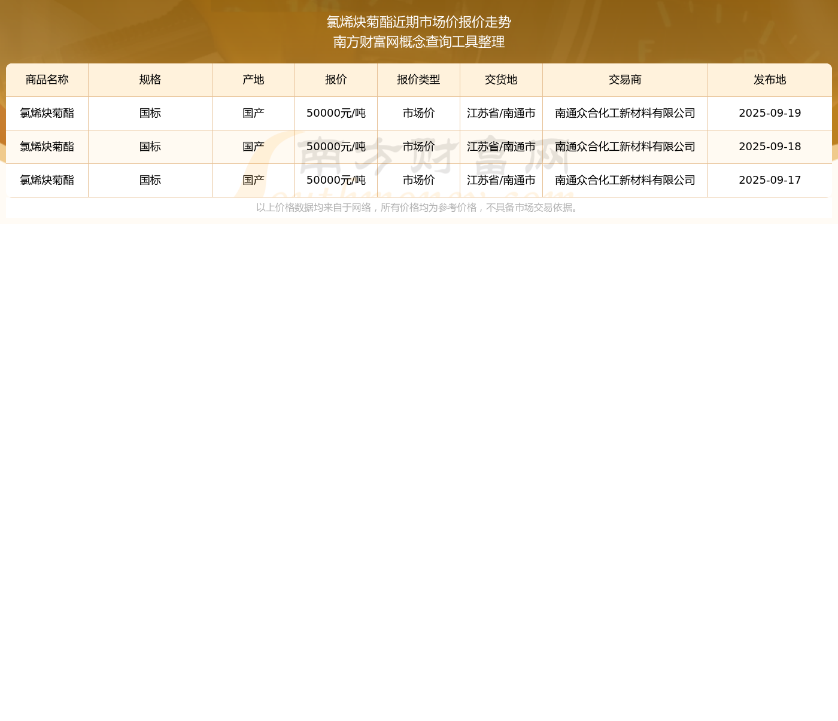Screen dimensions: 838x721
Task: Click 市场价 in the 2025-09-19 row
Action: click(x=418, y=113)
